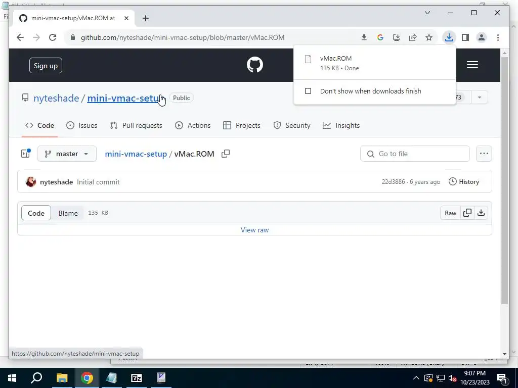Open the Windows Start menu
This screenshot has width=518, height=388.
point(12,378)
